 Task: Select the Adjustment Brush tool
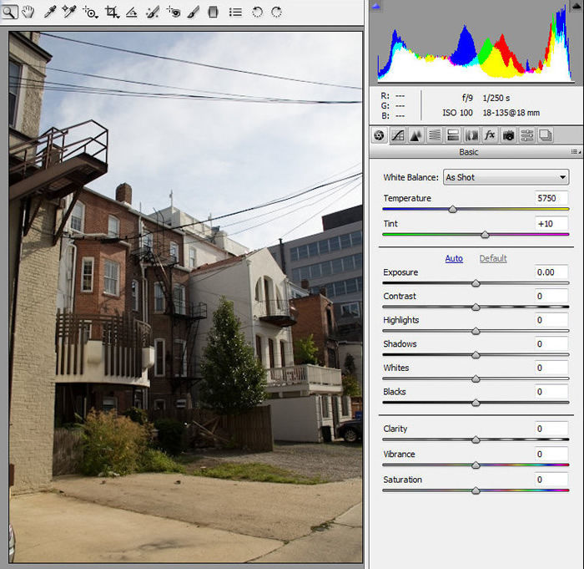click(194, 12)
